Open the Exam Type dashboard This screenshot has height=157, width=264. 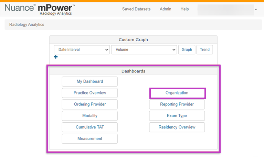pos(177,116)
